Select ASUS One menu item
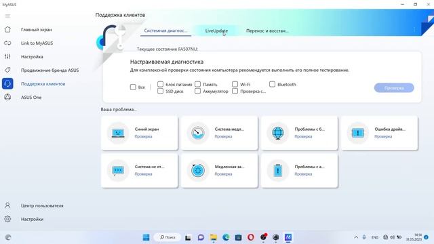This screenshot has height=244, width=434. (31, 98)
